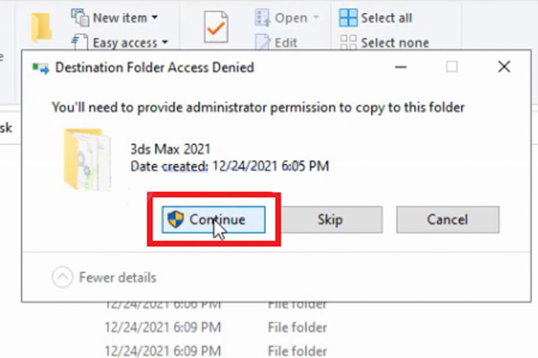Click the copy arrows dialog title icon
The image size is (538, 358).
pos(41,68)
